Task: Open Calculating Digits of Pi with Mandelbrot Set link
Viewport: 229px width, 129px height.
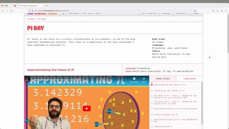Action: (176, 120)
